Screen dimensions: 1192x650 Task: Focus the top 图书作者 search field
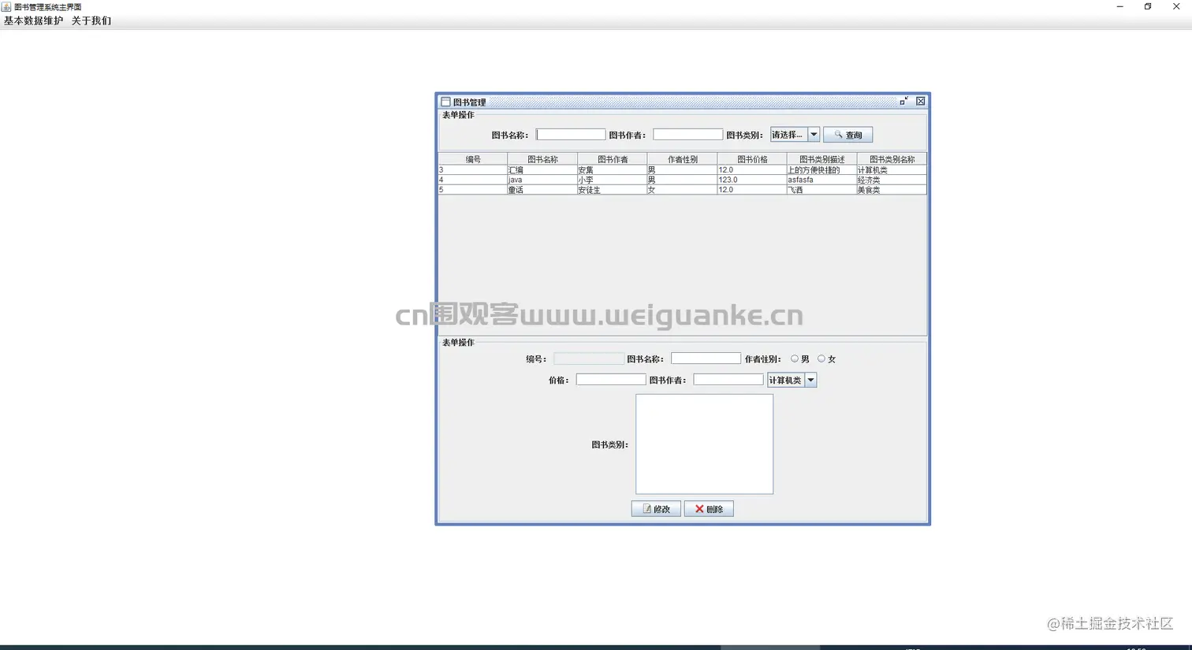click(687, 135)
